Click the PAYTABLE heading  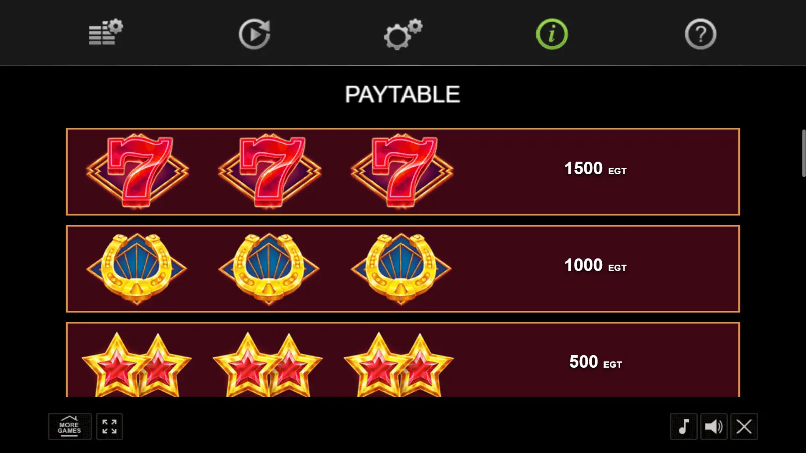pos(402,94)
